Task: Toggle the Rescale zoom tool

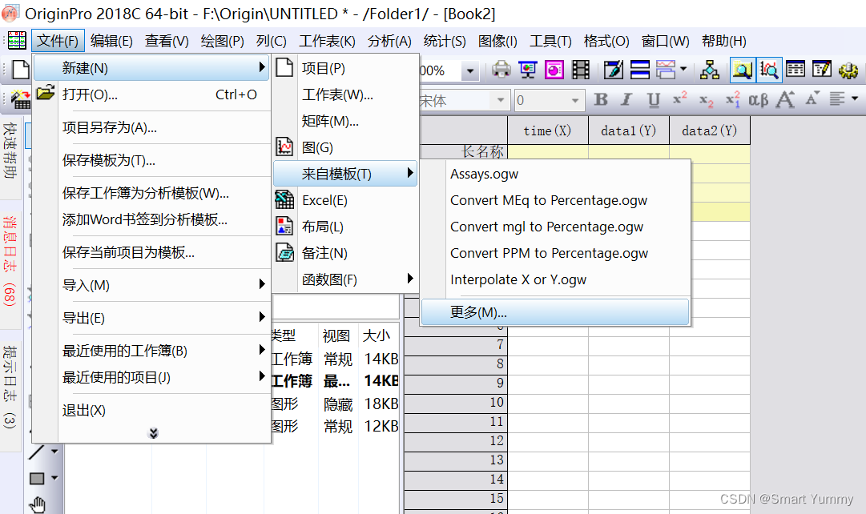Action: click(x=768, y=70)
